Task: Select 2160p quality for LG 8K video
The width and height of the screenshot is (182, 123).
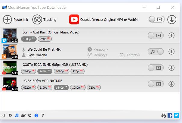Action: pyautogui.click(x=45, y=87)
